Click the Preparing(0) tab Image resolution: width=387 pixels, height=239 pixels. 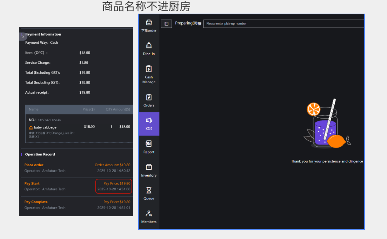pyautogui.click(x=186, y=23)
